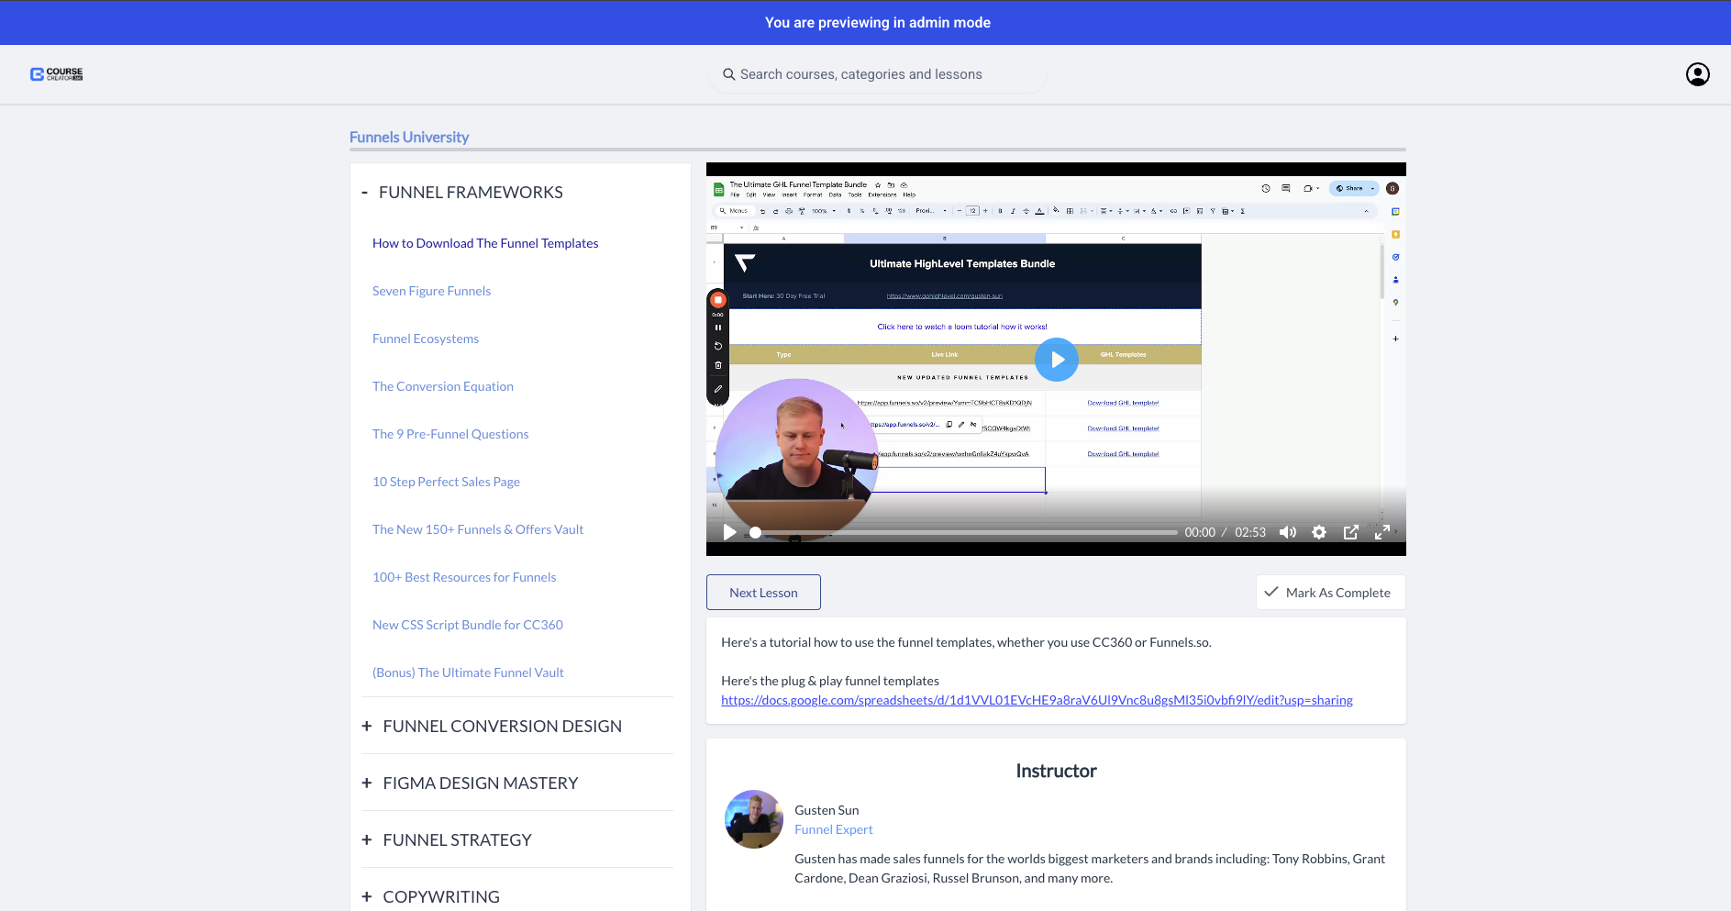Click the Next Lesson button
The height and width of the screenshot is (911, 1731).
tap(763, 592)
